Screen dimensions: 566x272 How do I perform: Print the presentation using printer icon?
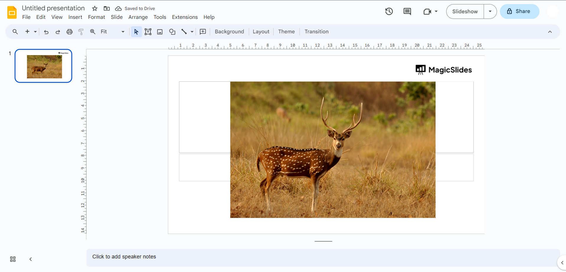[x=69, y=32]
